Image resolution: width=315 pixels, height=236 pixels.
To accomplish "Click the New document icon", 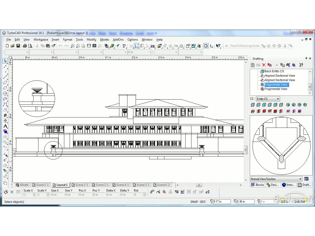I will [x=7, y=46].
